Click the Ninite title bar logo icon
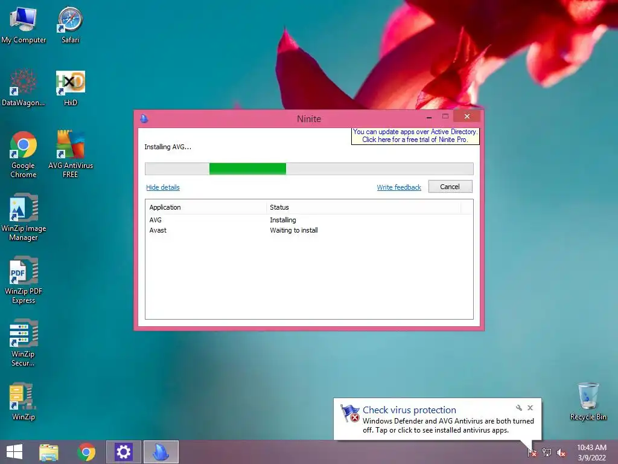Image resolution: width=618 pixels, height=464 pixels. [x=144, y=118]
